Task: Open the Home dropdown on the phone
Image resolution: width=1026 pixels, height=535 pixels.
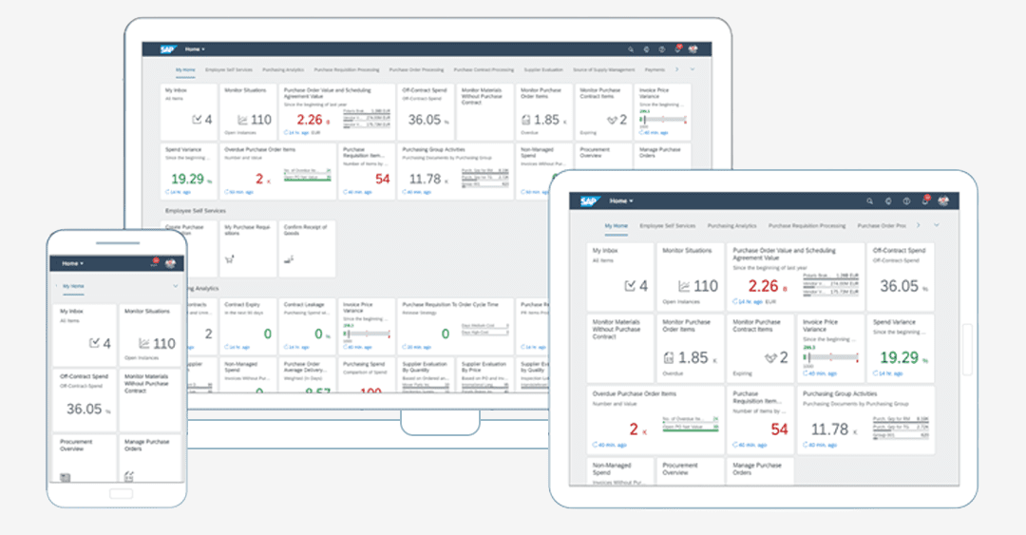Action: [72, 263]
